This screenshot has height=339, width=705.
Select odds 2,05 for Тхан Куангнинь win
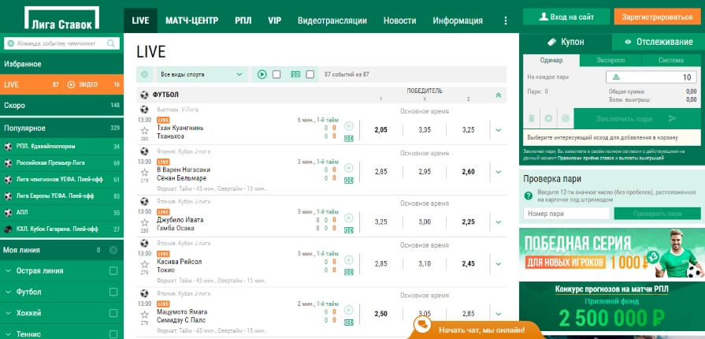pos(380,130)
